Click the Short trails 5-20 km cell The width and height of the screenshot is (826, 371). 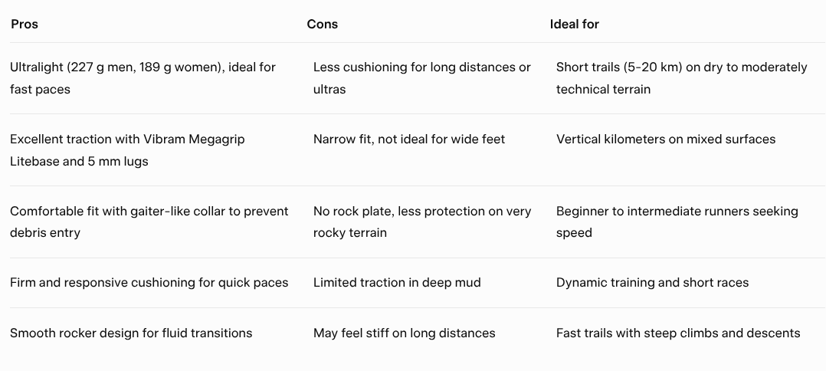[x=682, y=78]
